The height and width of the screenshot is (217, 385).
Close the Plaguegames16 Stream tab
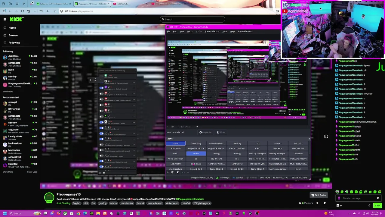pos(108,4)
